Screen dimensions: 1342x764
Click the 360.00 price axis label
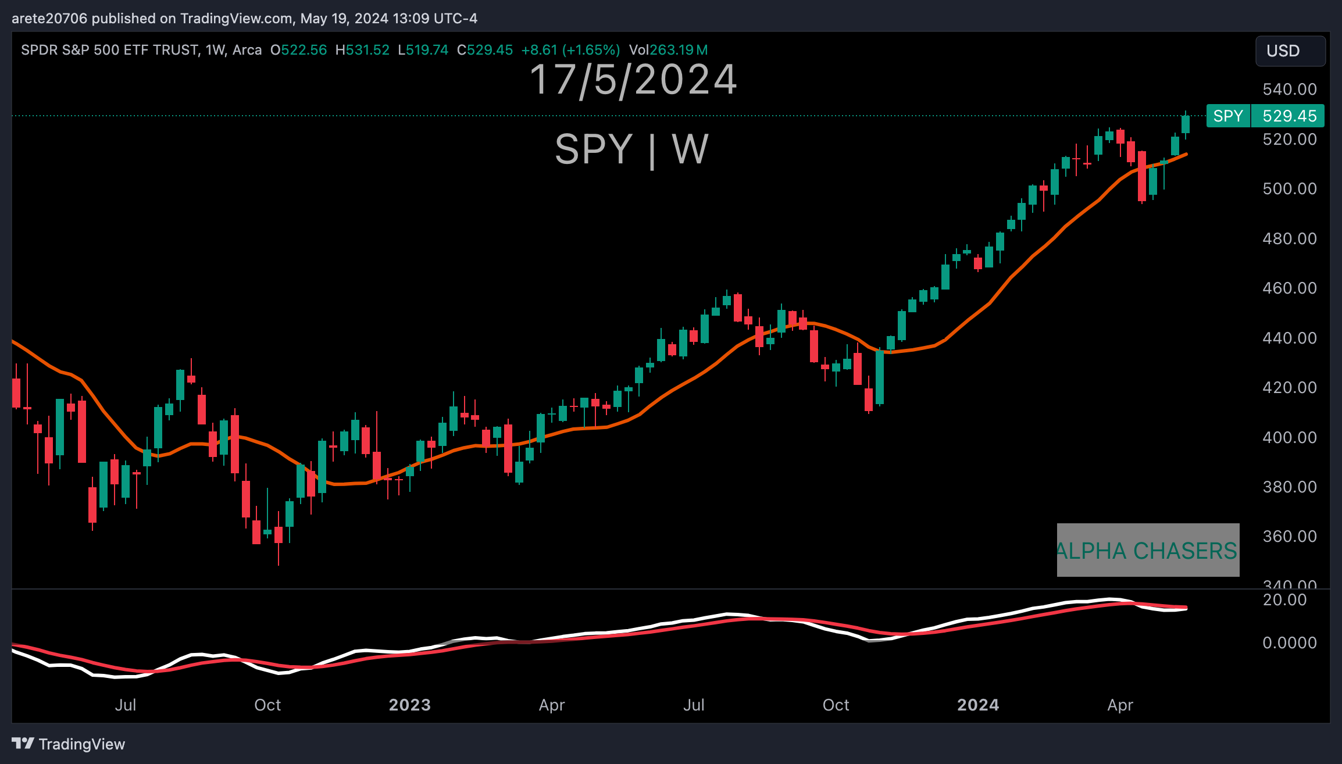1290,536
